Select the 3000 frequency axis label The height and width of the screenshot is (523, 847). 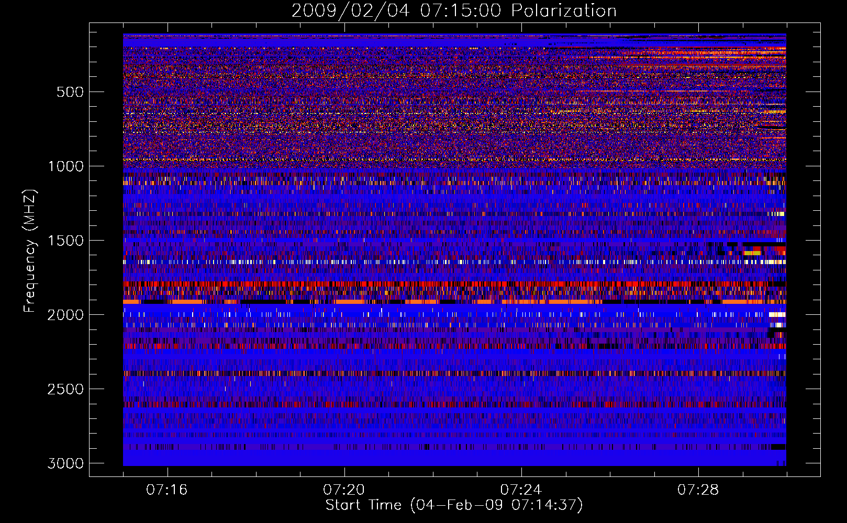point(66,464)
